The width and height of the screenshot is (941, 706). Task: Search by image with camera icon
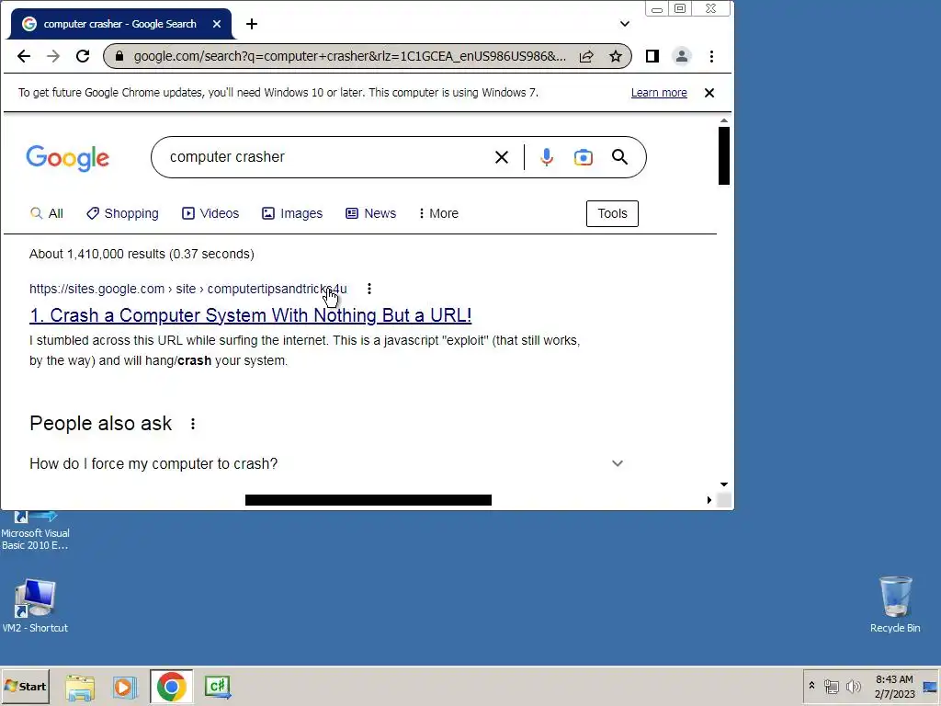pos(584,157)
